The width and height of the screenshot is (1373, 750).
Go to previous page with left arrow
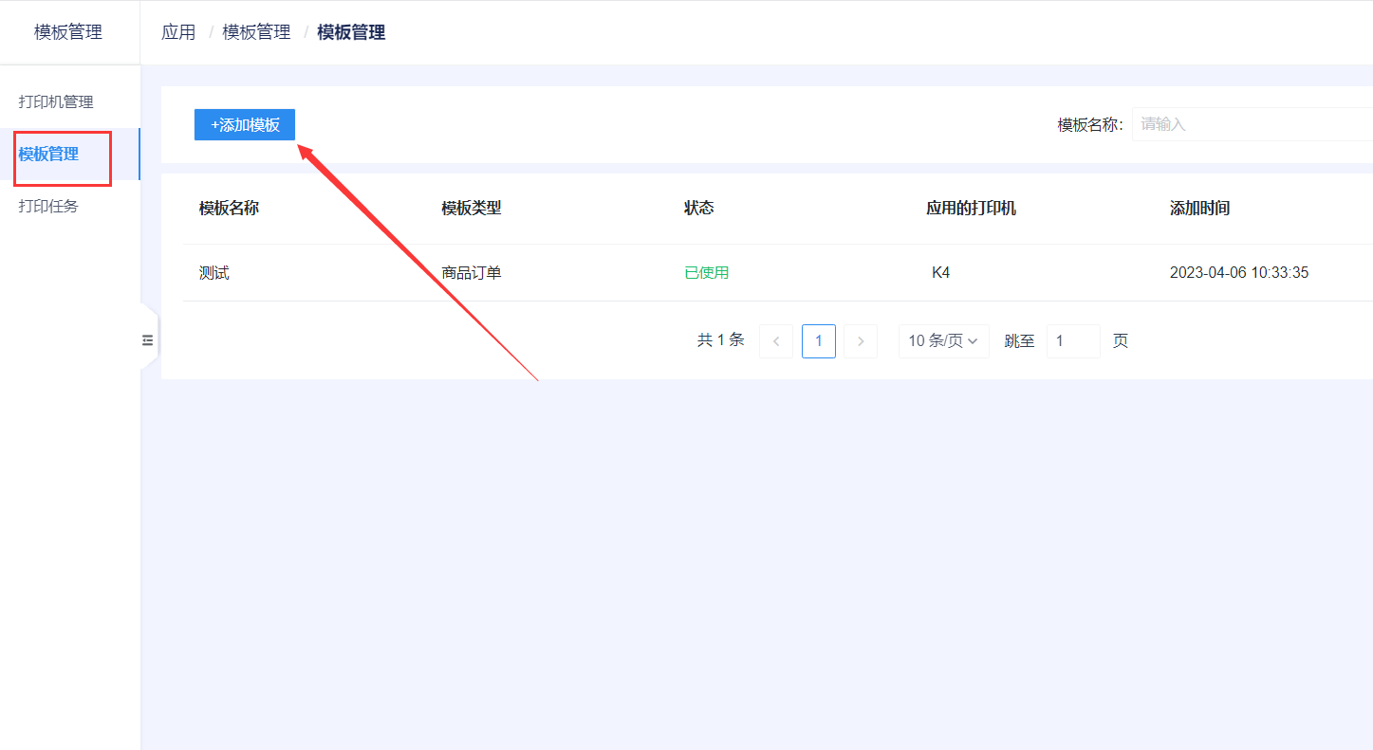[776, 341]
